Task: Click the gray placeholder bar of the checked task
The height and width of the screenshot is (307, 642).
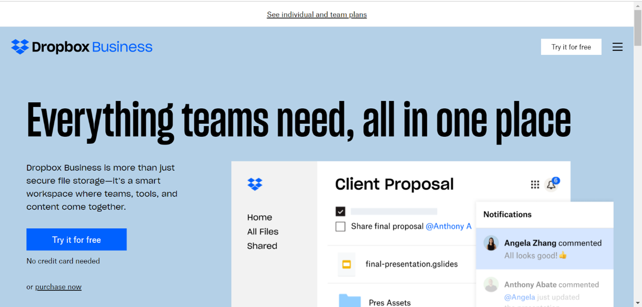Action: pos(394,211)
